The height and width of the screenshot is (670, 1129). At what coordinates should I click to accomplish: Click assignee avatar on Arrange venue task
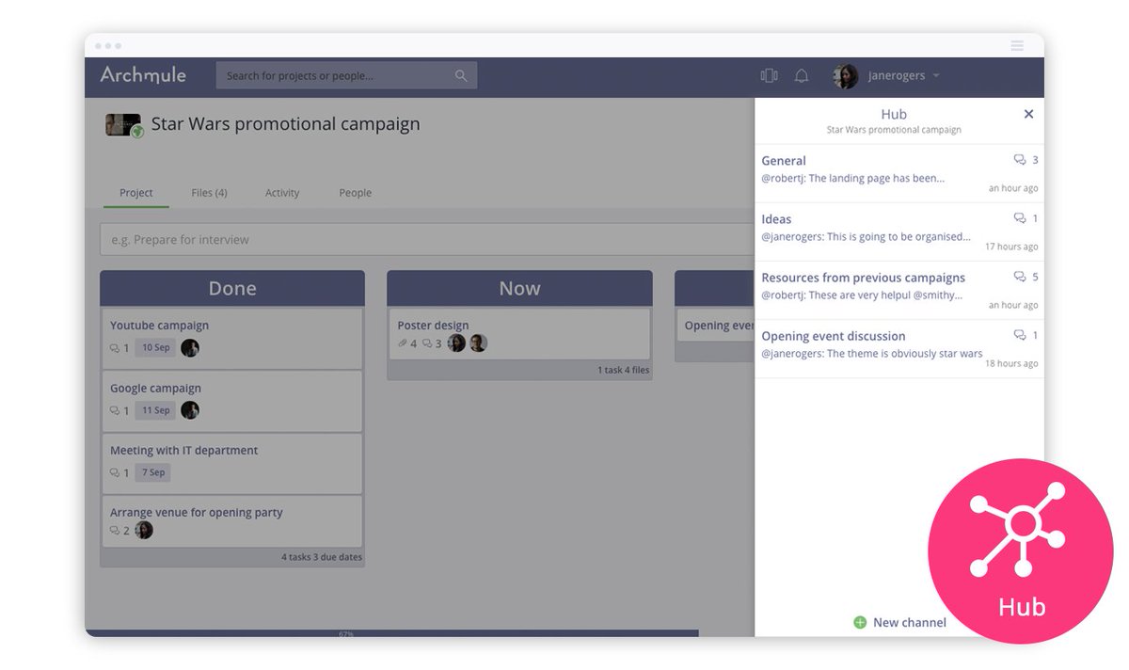tap(144, 530)
